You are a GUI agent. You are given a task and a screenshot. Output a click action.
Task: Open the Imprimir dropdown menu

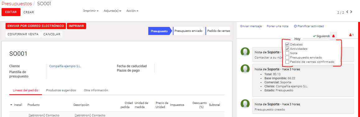coord(91,11)
